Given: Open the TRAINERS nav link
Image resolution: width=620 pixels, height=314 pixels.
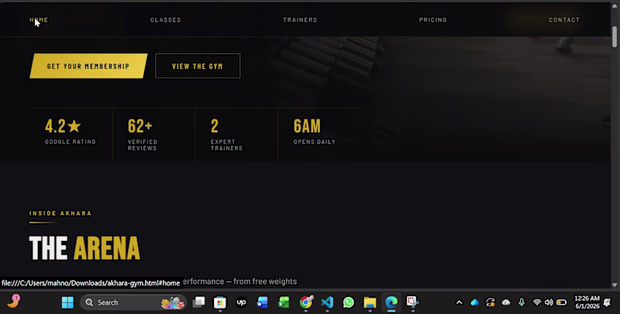Looking at the screenshot, I should [300, 20].
